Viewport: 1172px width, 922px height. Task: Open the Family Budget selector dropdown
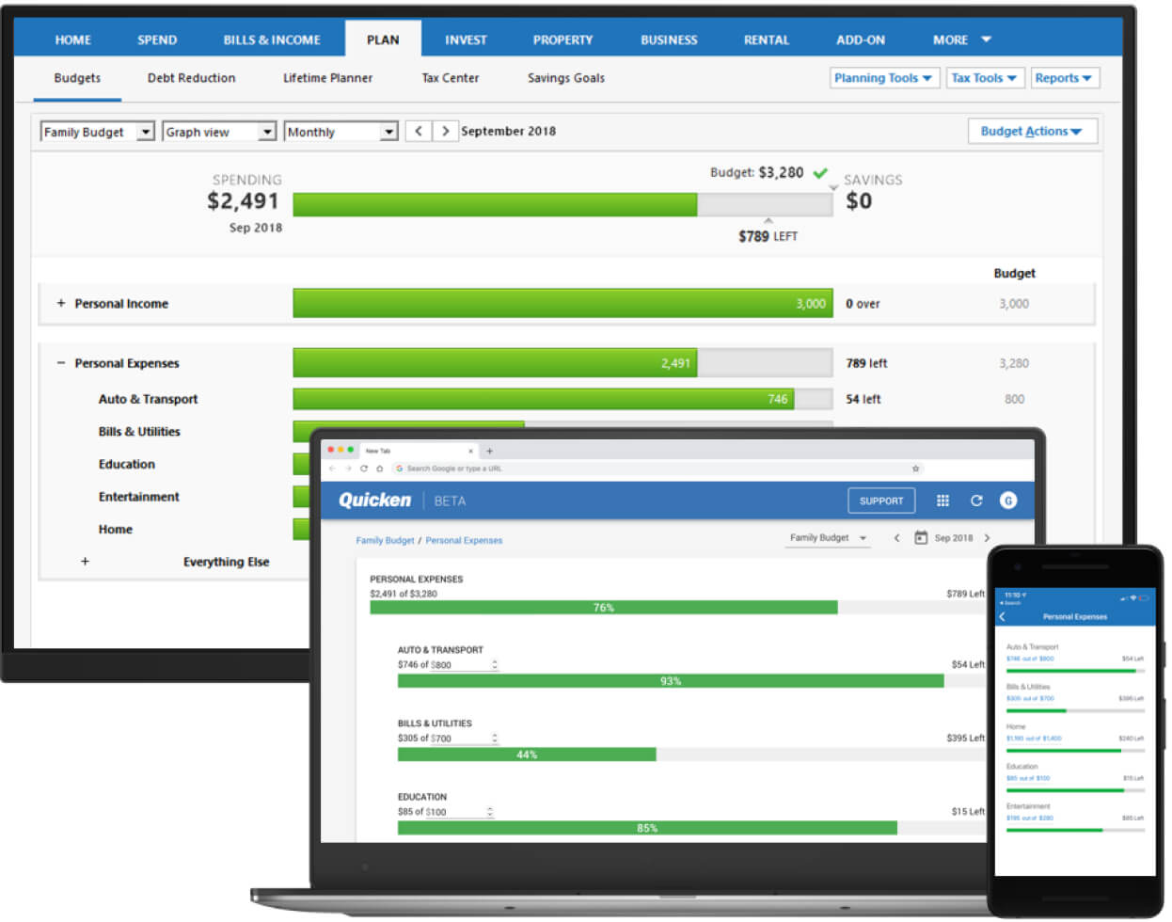[x=97, y=132]
